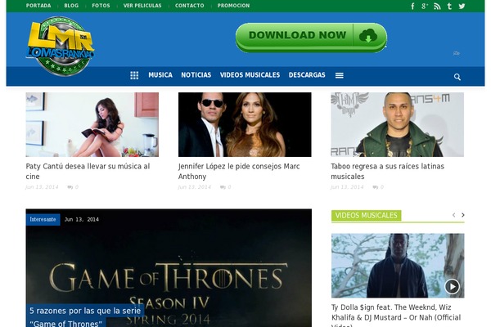Open Ty Dolla $ign Or Nah video title
The width and height of the screenshot is (491, 327).
396,315
